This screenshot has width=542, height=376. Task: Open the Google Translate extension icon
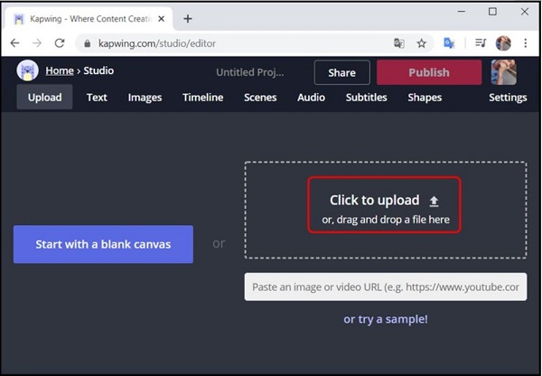(x=449, y=42)
